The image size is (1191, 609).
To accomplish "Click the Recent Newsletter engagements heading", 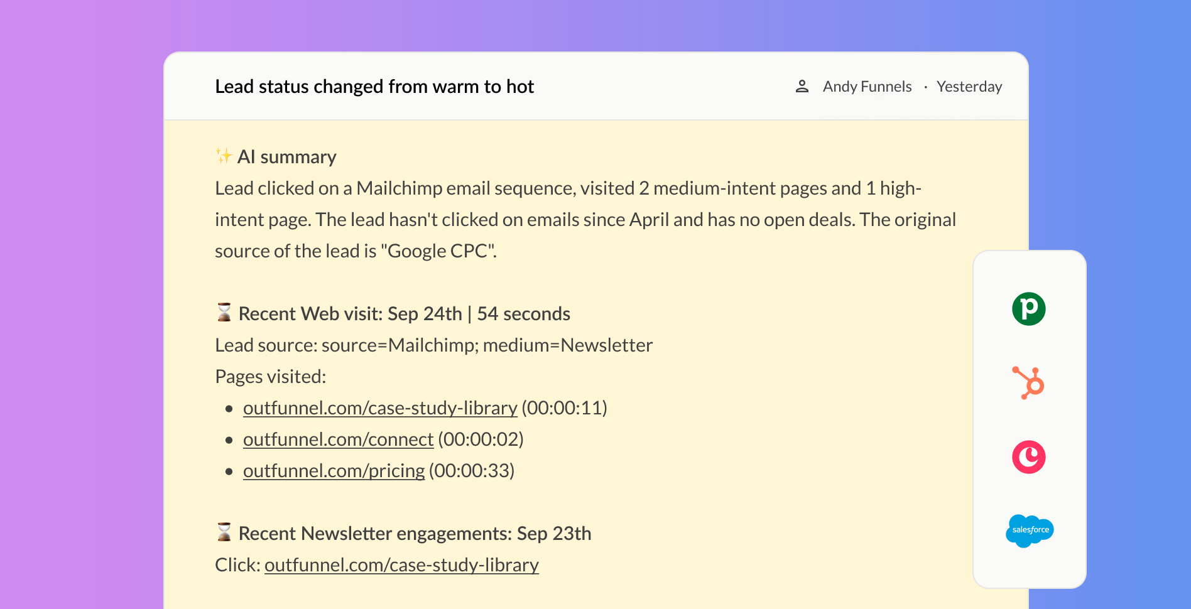I will click(x=415, y=532).
